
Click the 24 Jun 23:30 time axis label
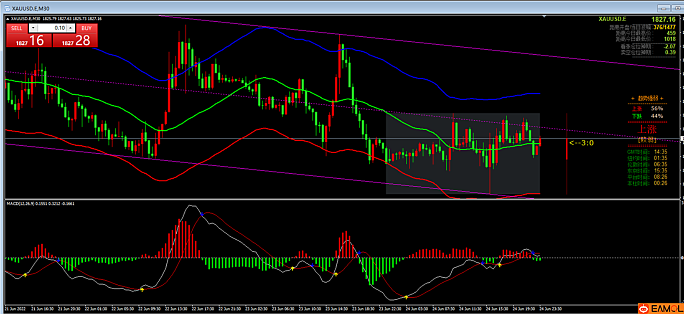tap(550, 309)
